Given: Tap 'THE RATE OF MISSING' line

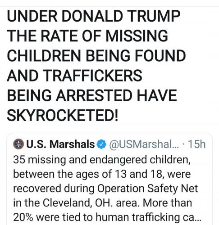Looking at the screenshot, I should (87, 36).
